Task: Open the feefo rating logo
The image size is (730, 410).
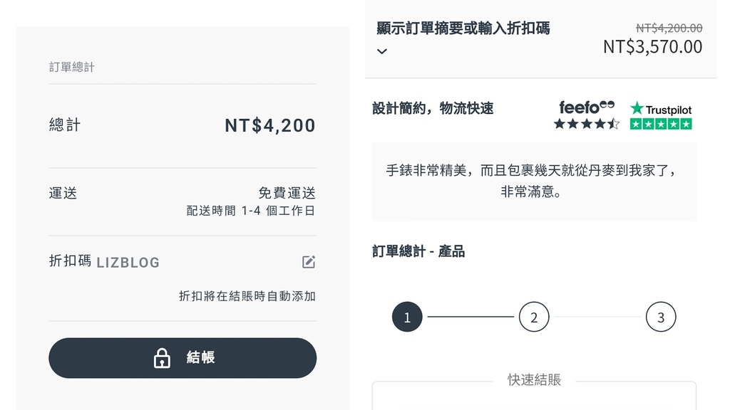Action: [x=587, y=107]
